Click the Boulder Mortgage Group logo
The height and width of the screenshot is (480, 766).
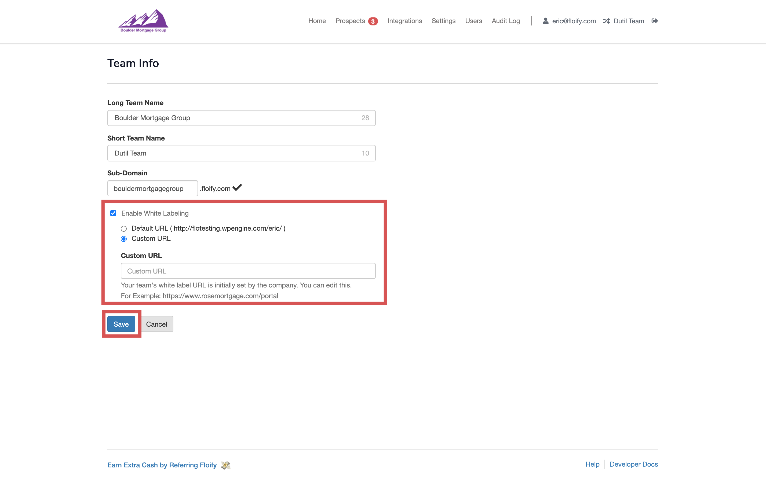tap(143, 21)
